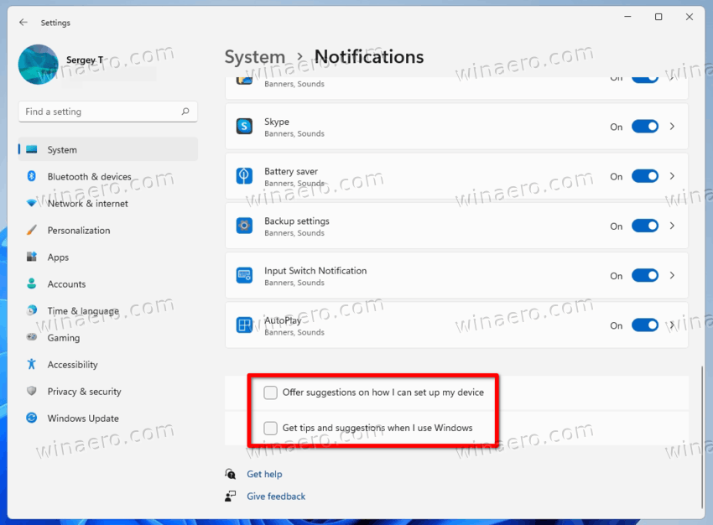Screen dimensions: 713x525
Task: Open Bluetooth & devices settings
Action: pyautogui.click(x=107, y=176)
